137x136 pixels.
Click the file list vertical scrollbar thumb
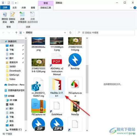coord(87,79)
